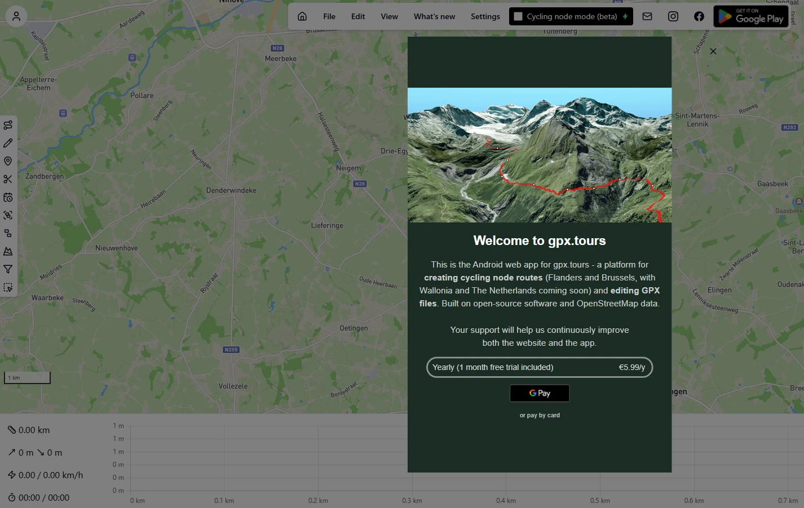Screen dimensions: 804x508
Task: Click the 'or pay by card' link
Action: [540, 415]
